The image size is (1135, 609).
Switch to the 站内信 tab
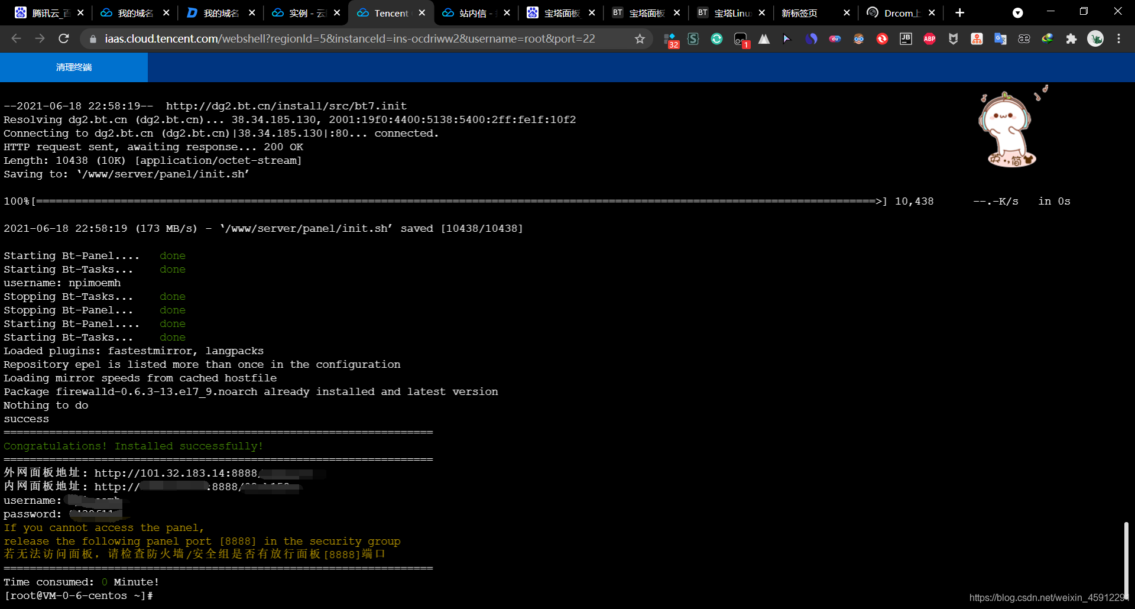pyautogui.click(x=475, y=13)
